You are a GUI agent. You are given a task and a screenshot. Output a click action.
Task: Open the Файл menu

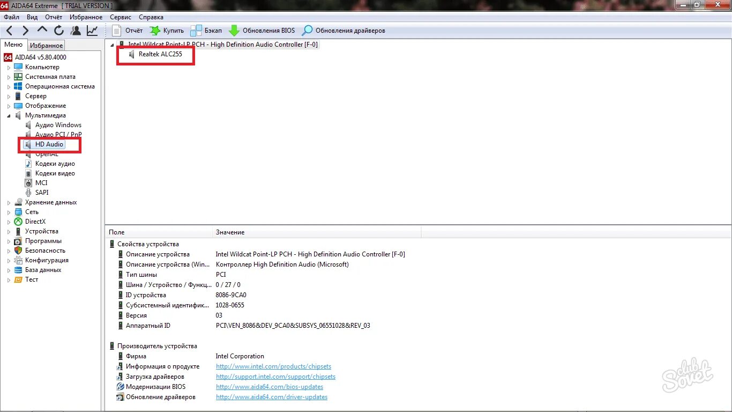(x=11, y=17)
